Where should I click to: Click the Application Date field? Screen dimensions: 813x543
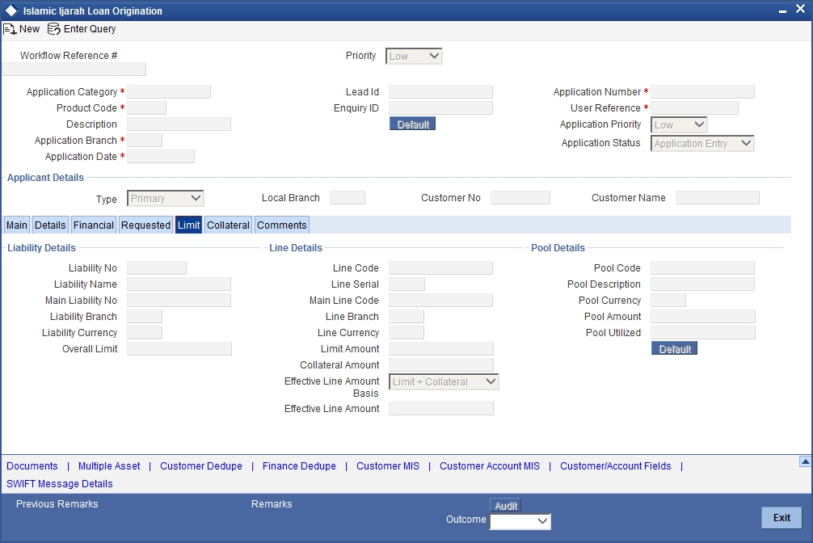pyautogui.click(x=161, y=156)
